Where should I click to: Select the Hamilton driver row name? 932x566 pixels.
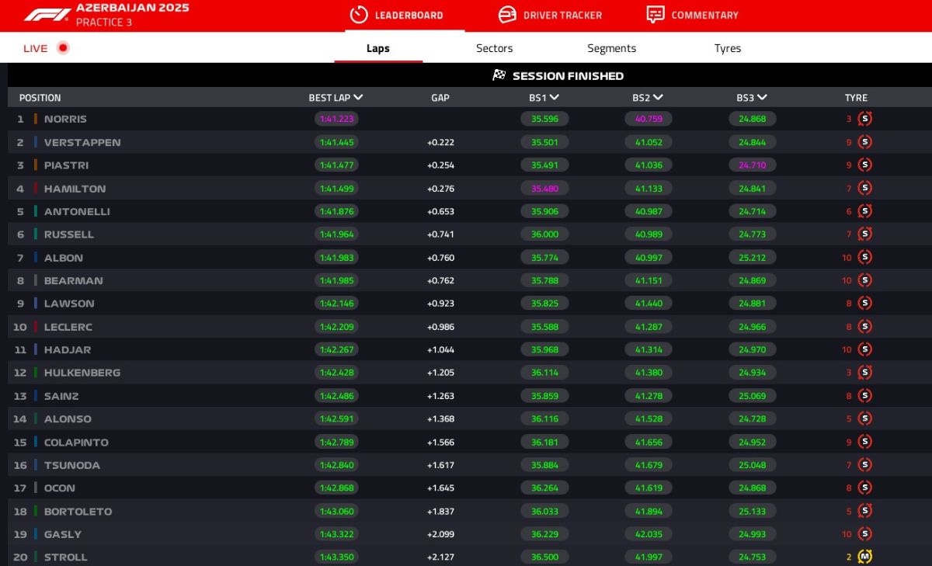[75, 189]
